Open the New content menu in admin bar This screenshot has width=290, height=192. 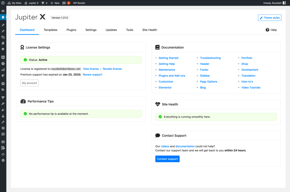pos(55,3)
